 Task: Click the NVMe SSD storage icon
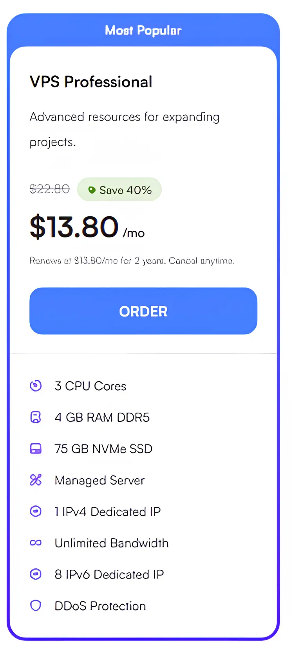pos(36,448)
